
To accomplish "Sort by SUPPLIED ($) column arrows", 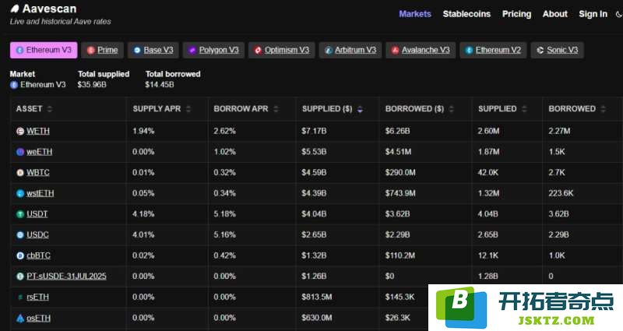I will [x=360, y=109].
